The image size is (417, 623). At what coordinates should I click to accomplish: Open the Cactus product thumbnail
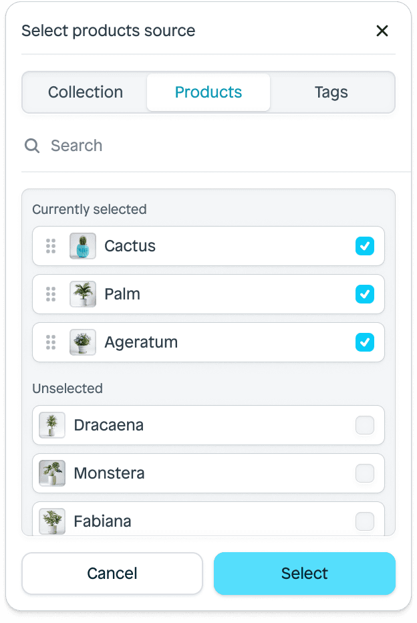[x=83, y=246]
